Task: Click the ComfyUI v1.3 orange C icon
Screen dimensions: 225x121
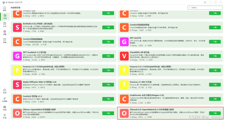Action: coord(17,99)
